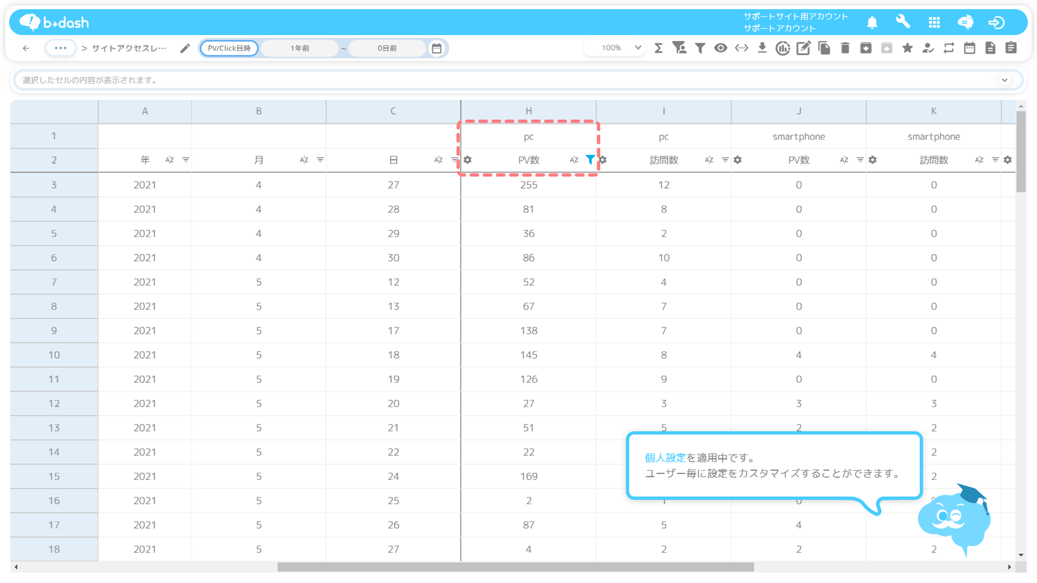Click the back arrow icon
This screenshot has width=1037, height=583.
(26, 48)
